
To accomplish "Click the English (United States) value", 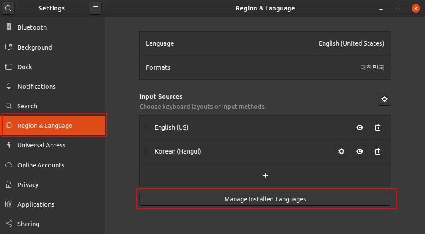I will point(351,43).
